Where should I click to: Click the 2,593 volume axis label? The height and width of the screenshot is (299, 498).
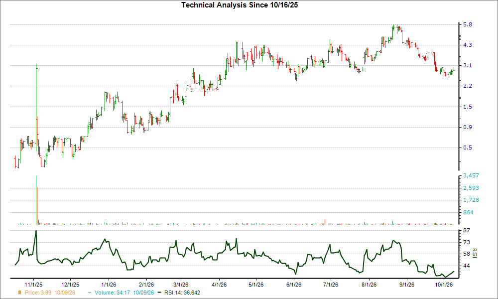tap(471, 188)
